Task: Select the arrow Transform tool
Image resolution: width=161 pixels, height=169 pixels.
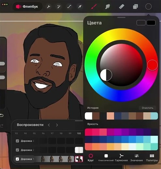Action: pos(80,6)
